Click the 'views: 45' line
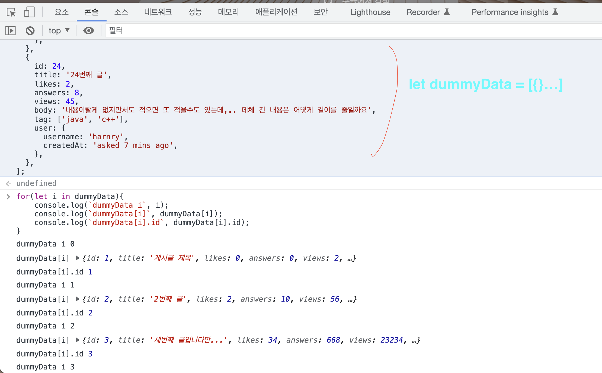This screenshot has width=602, height=373. [x=56, y=101]
